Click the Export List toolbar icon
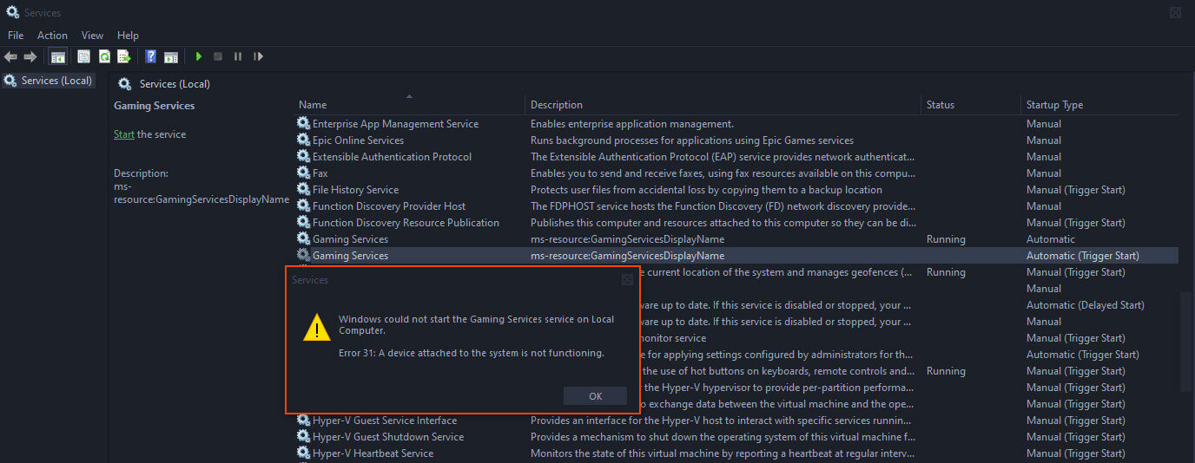The height and width of the screenshot is (463, 1195). [124, 56]
